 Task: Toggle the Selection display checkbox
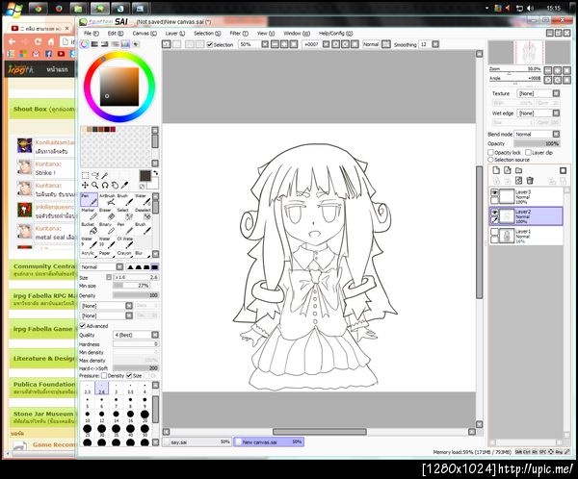click(x=210, y=44)
